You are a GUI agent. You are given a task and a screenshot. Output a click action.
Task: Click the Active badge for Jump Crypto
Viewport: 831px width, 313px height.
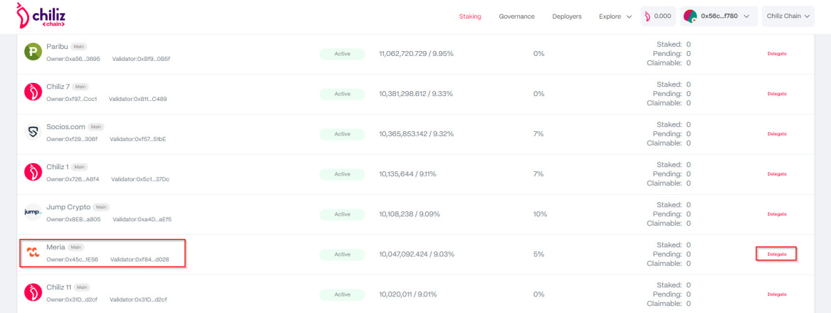tap(342, 214)
